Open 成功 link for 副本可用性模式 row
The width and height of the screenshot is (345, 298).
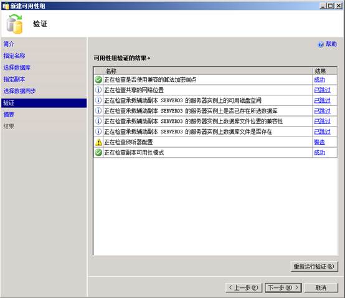point(319,152)
